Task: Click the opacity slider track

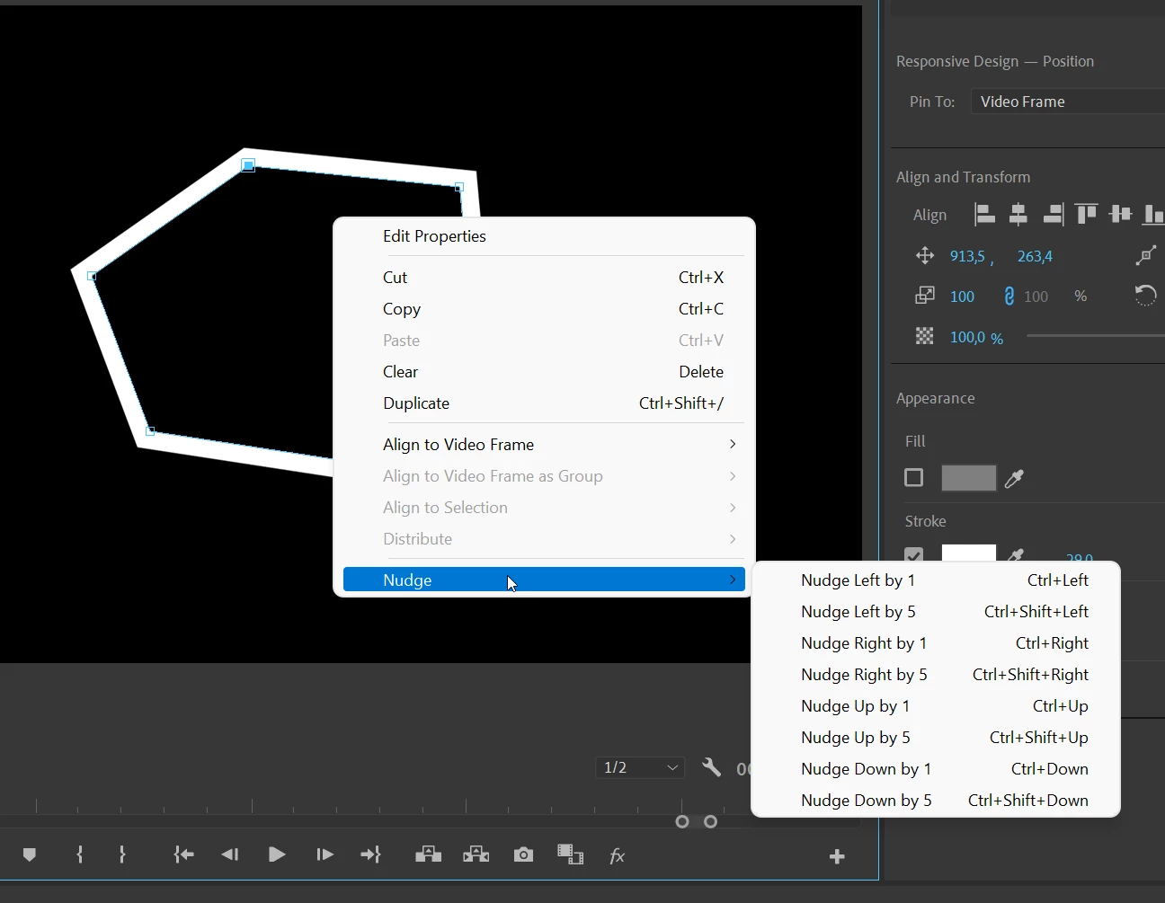Action: [1096, 336]
